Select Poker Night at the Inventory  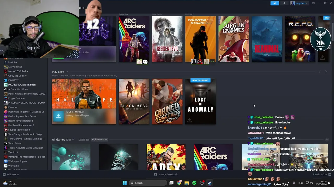[27, 94]
